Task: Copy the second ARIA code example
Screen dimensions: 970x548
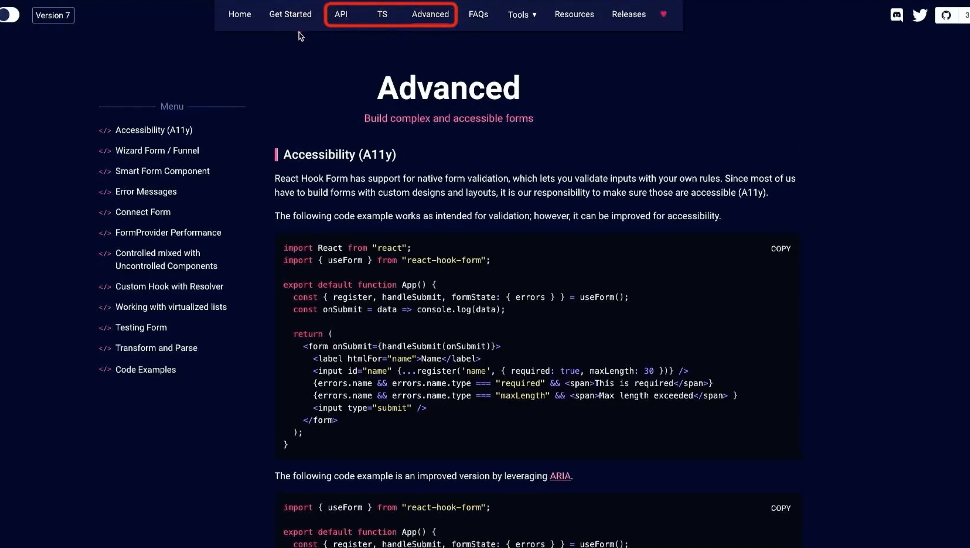Action: point(781,508)
